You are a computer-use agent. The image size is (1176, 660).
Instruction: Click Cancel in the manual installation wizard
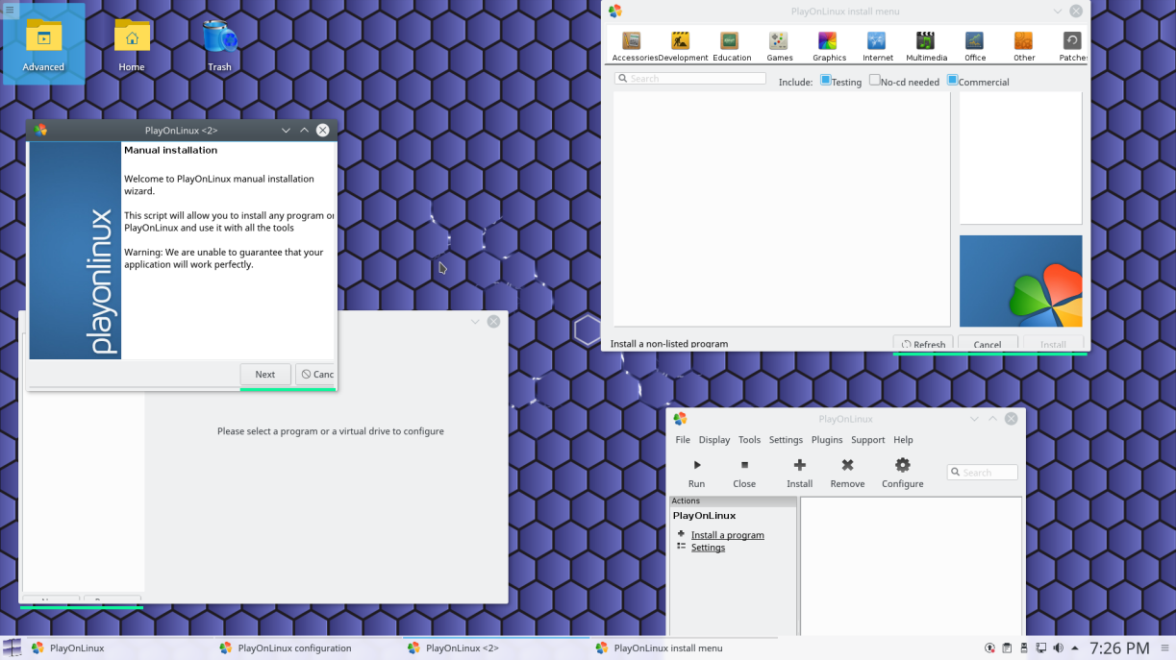tap(316, 375)
